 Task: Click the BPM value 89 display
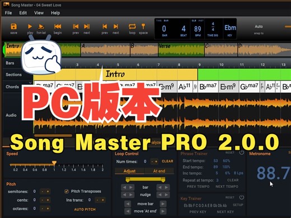click(198, 29)
